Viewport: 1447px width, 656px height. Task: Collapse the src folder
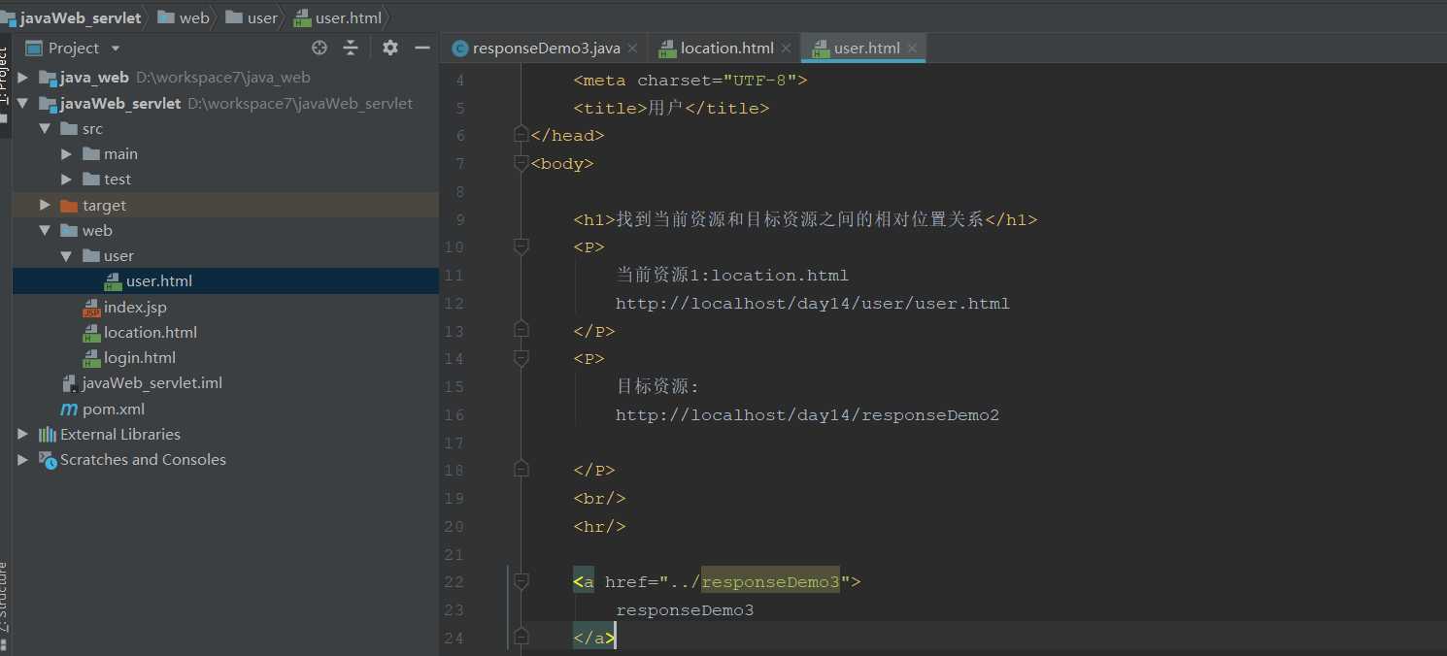click(45, 128)
